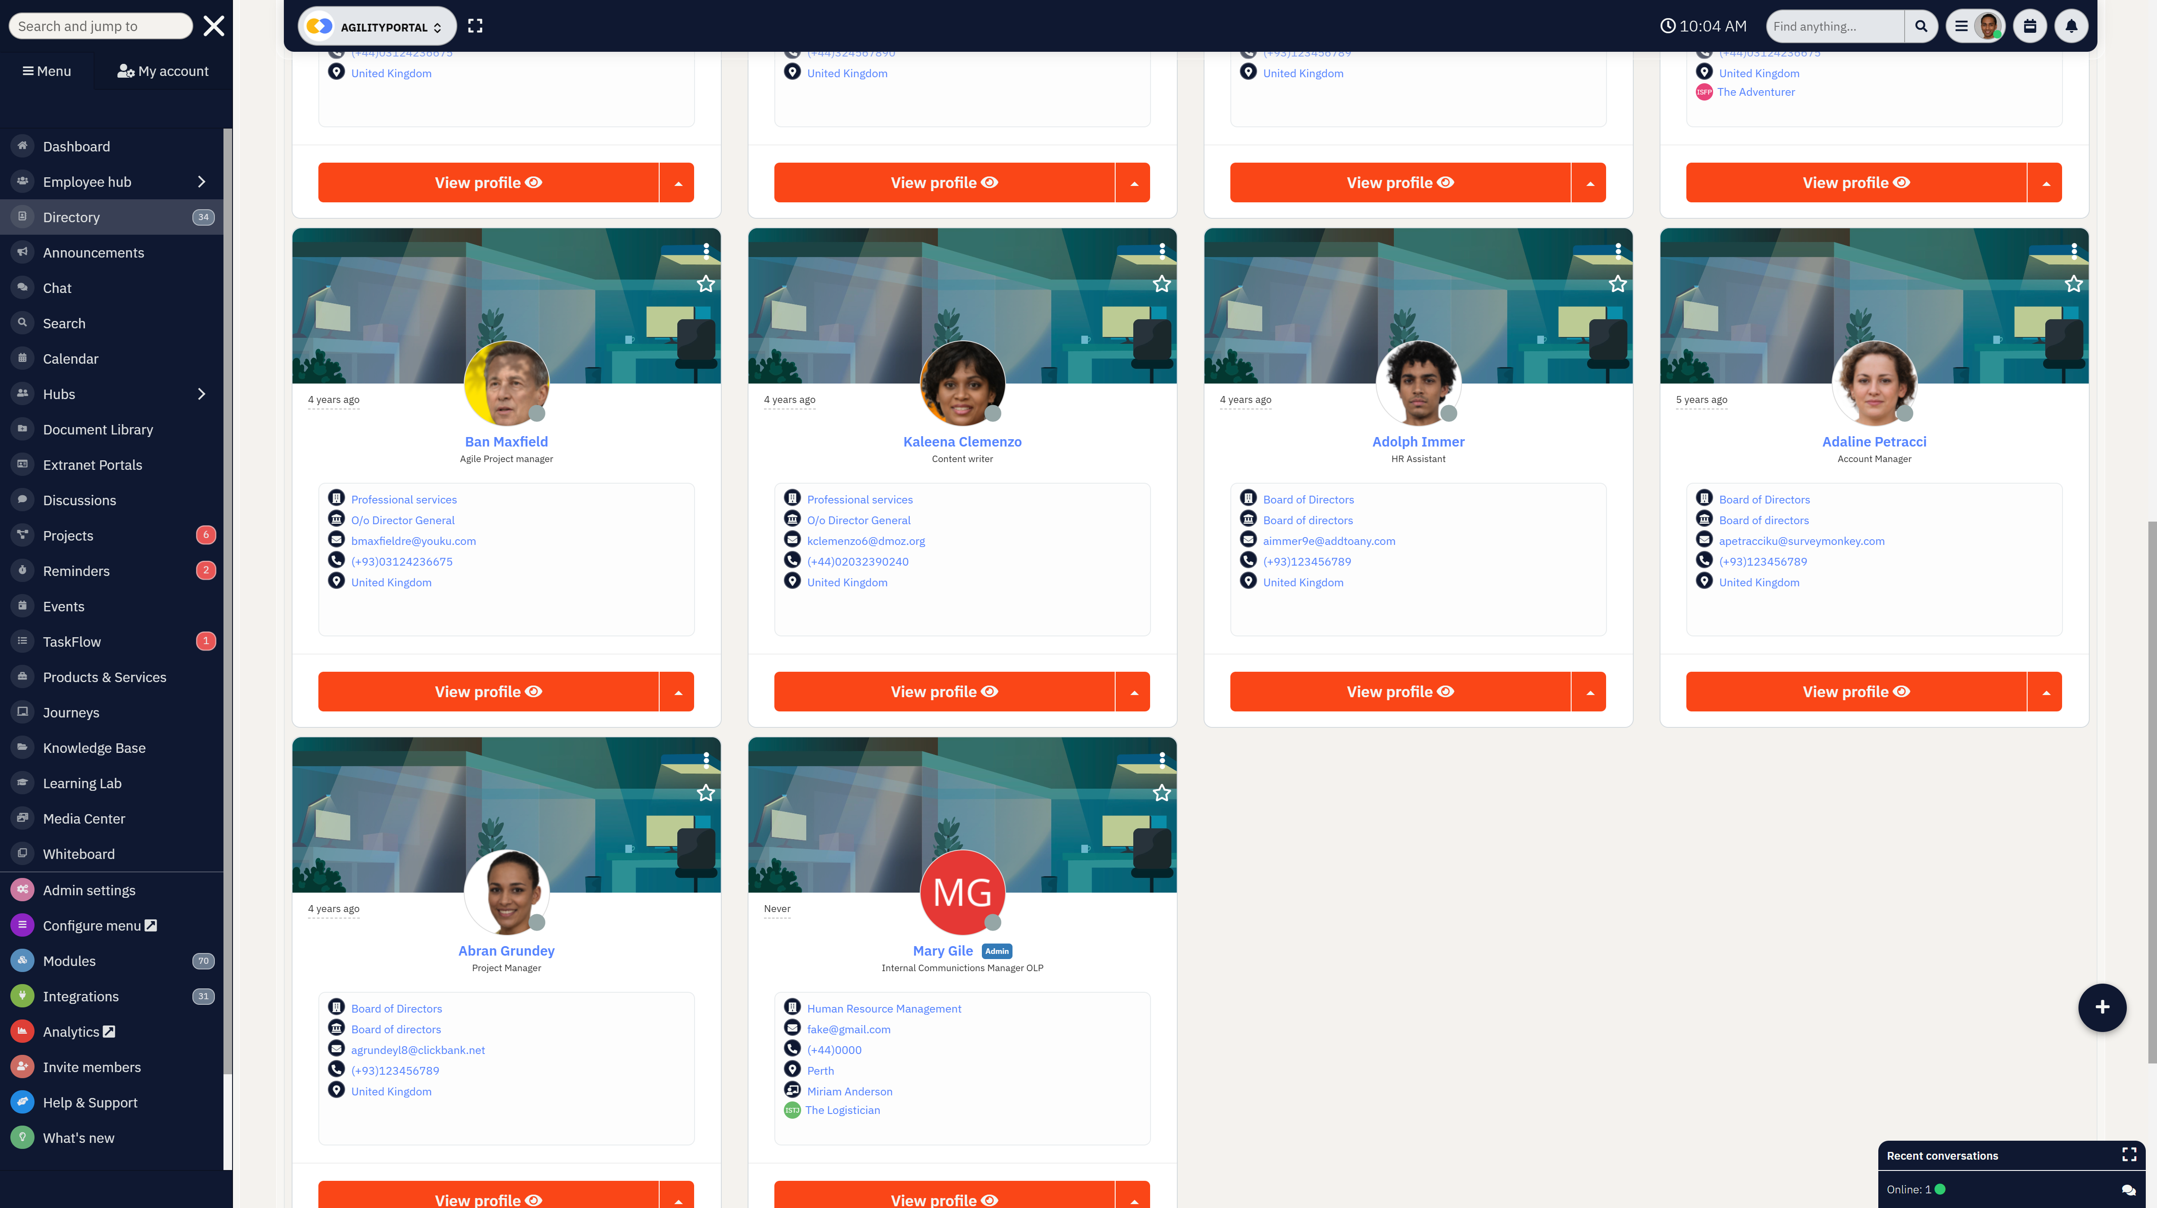
Task: Expand Recent conversations panel
Action: coord(2129,1155)
